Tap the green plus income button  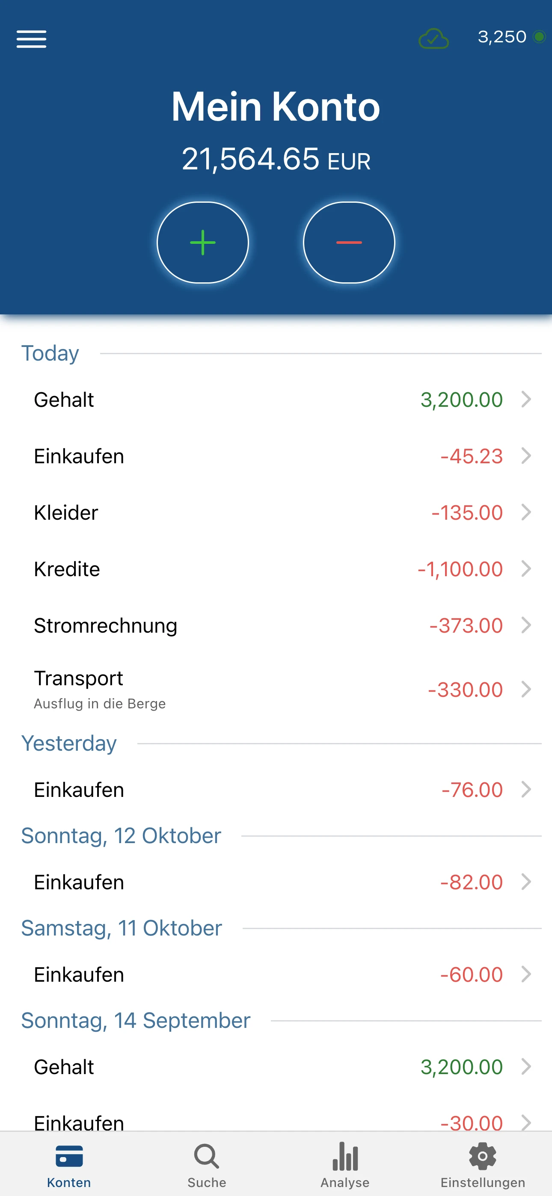pos(202,243)
